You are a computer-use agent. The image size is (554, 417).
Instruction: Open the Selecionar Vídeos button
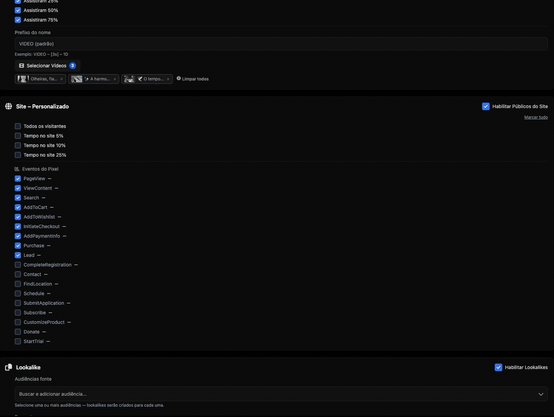pos(47,66)
